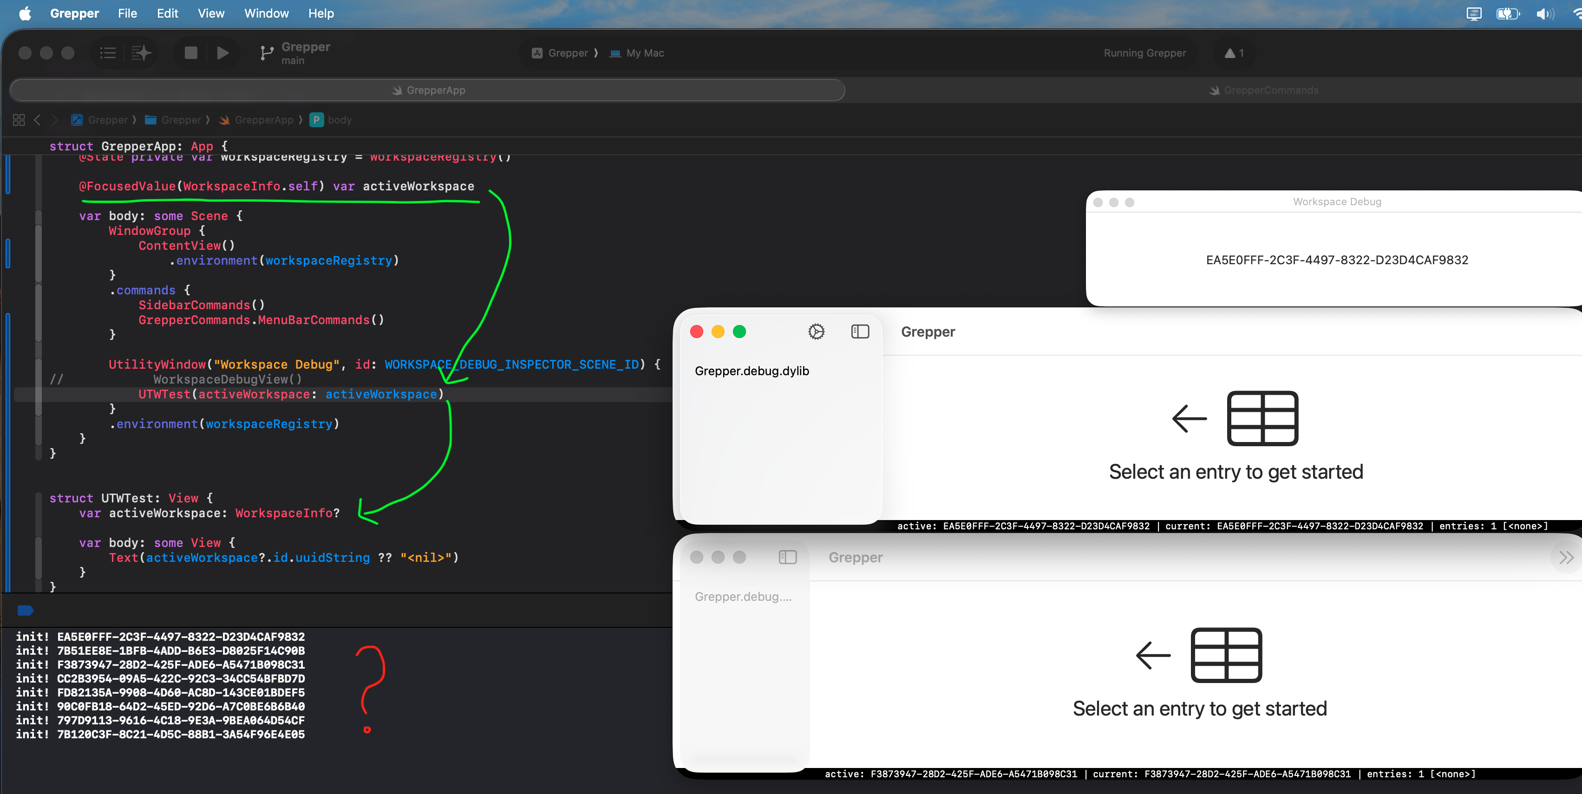This screenshot has width=1582, height=794.
Task: Click the @FocusedValue code line
Action: 276,186
